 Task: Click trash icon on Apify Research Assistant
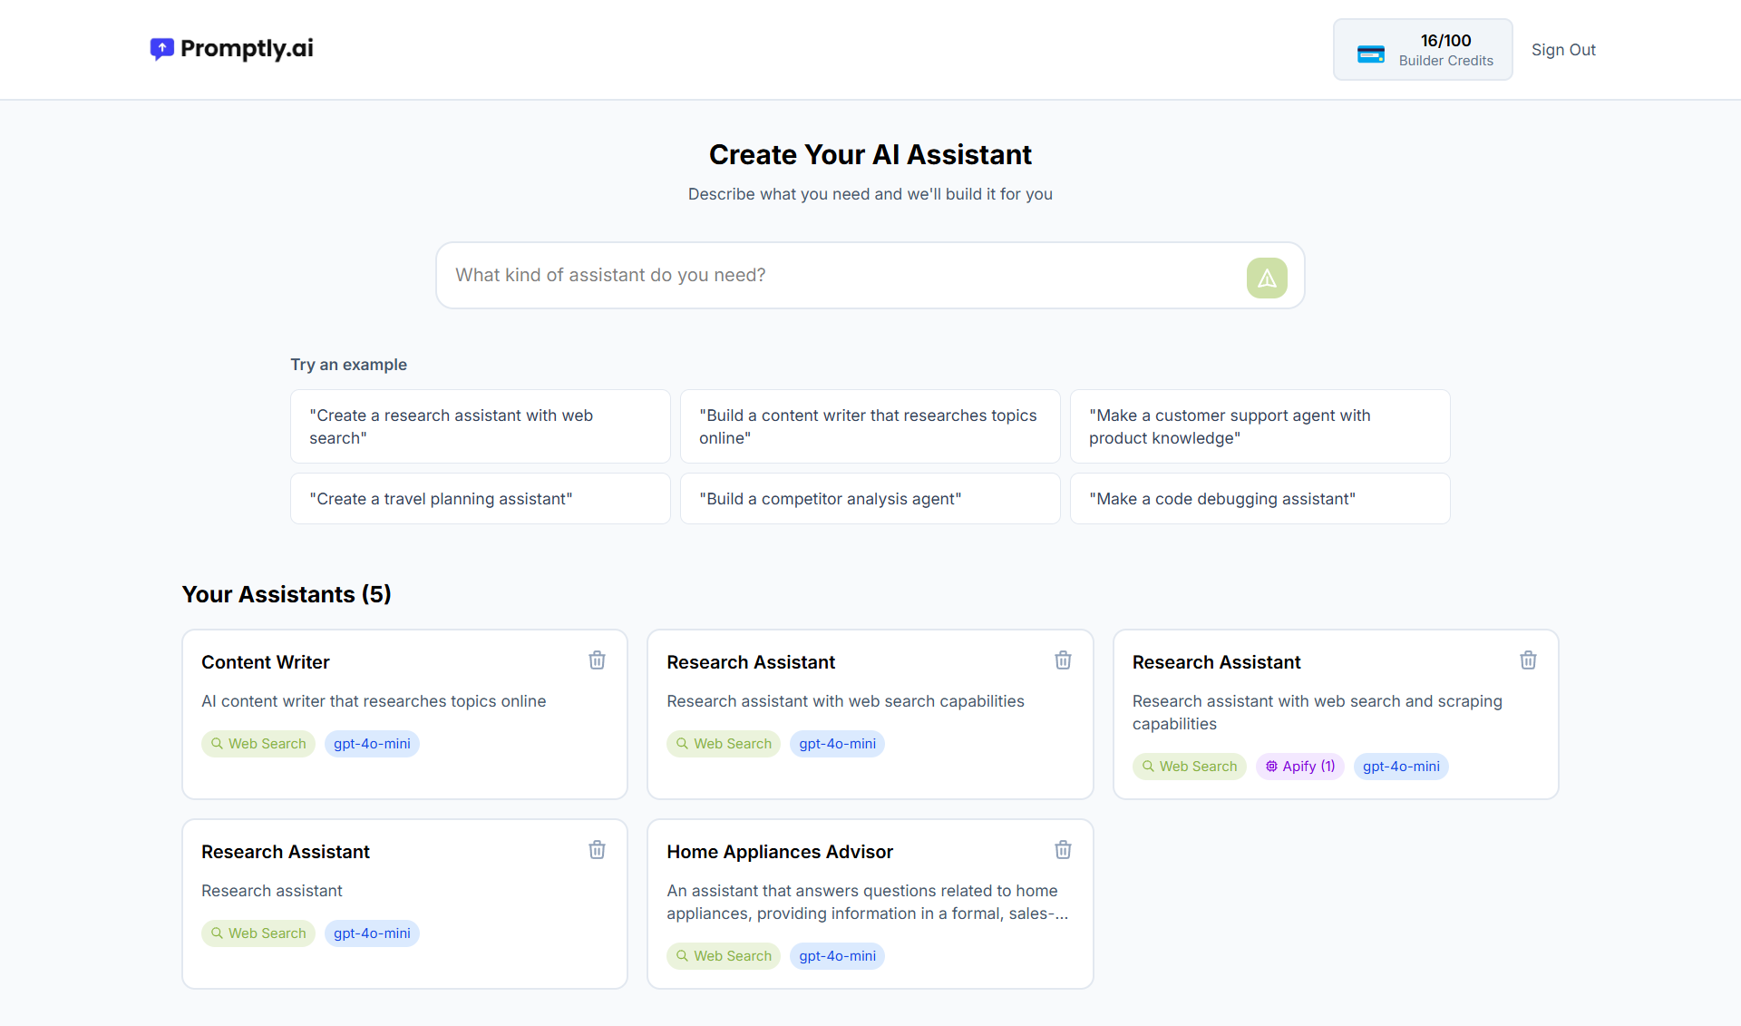tap(1528, 660)
